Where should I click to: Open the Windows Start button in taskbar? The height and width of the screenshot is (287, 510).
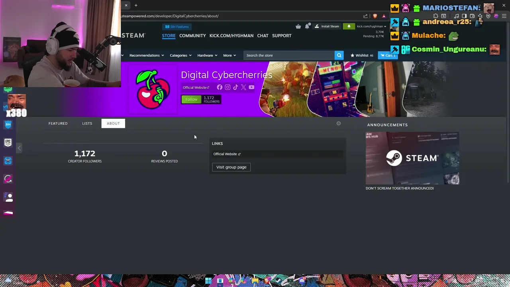[208, 281]
